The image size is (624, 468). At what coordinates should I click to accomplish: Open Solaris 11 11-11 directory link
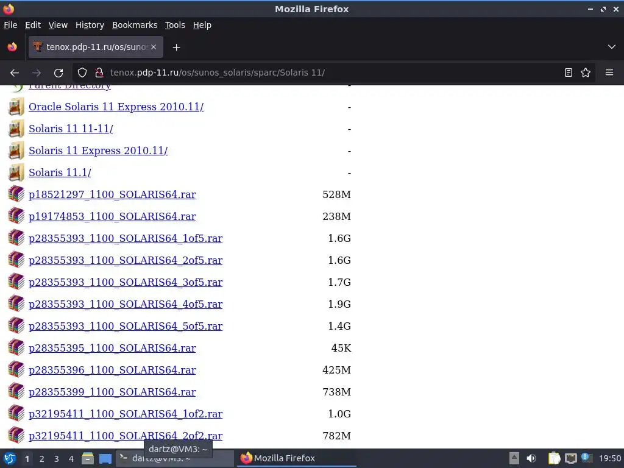click(x=71, y=129)
